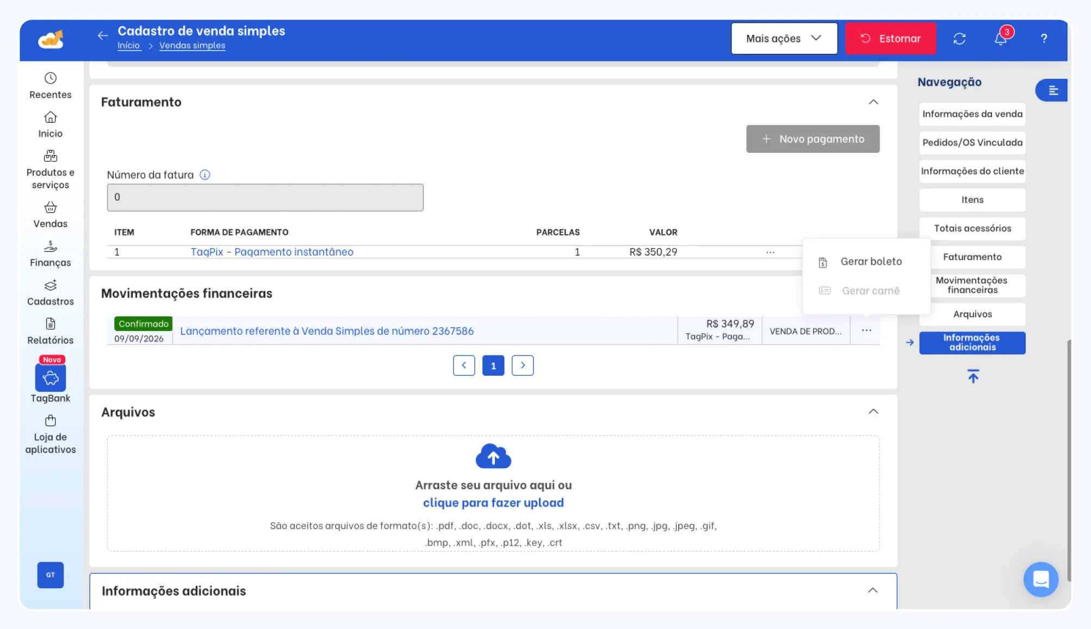Viewport: 1091px width, 629px height.
Task: Open Finanças sidebar section
Action: tap(50, 254)
